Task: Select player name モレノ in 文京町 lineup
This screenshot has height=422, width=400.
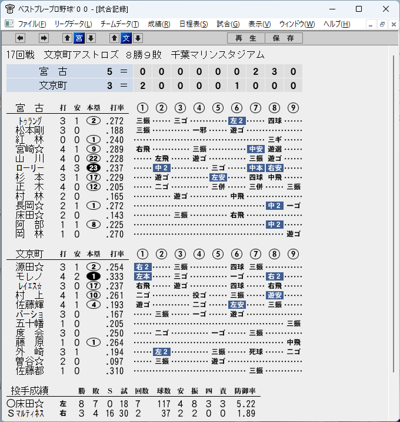Action: click(x=29, y=276)
